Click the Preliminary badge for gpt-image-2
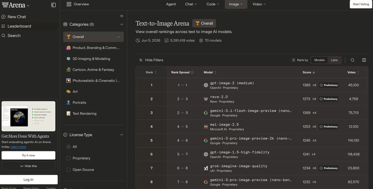373x189 pixels. tap(329, 85)
